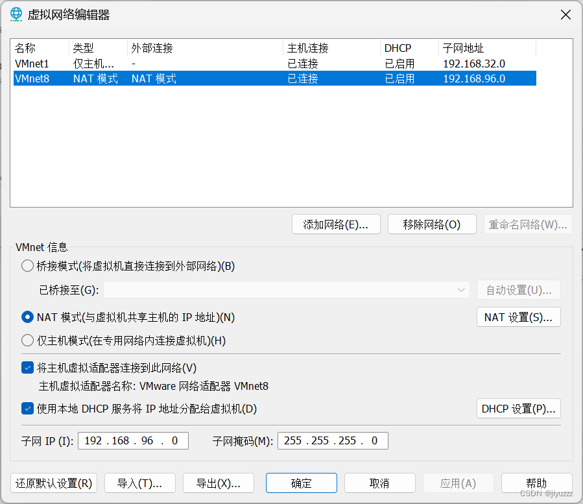583x504 pixels.
Task: Click NAT 模式 type cell of VMnet8
Action: pos(95,78)
